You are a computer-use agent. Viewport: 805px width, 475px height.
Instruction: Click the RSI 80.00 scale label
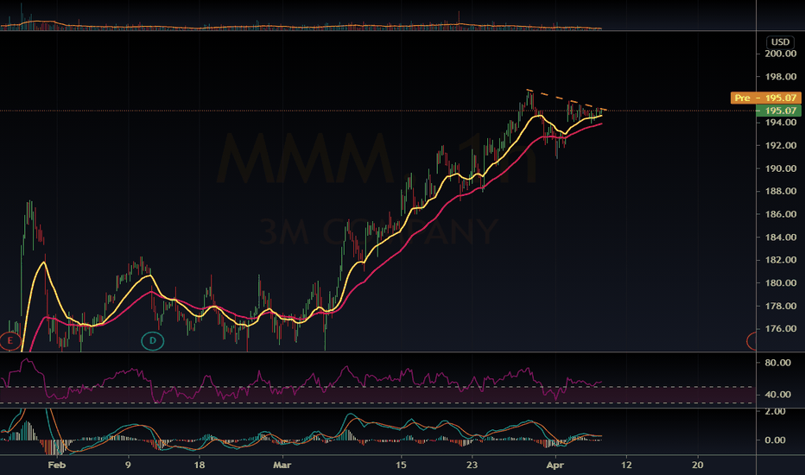point(777,363)
